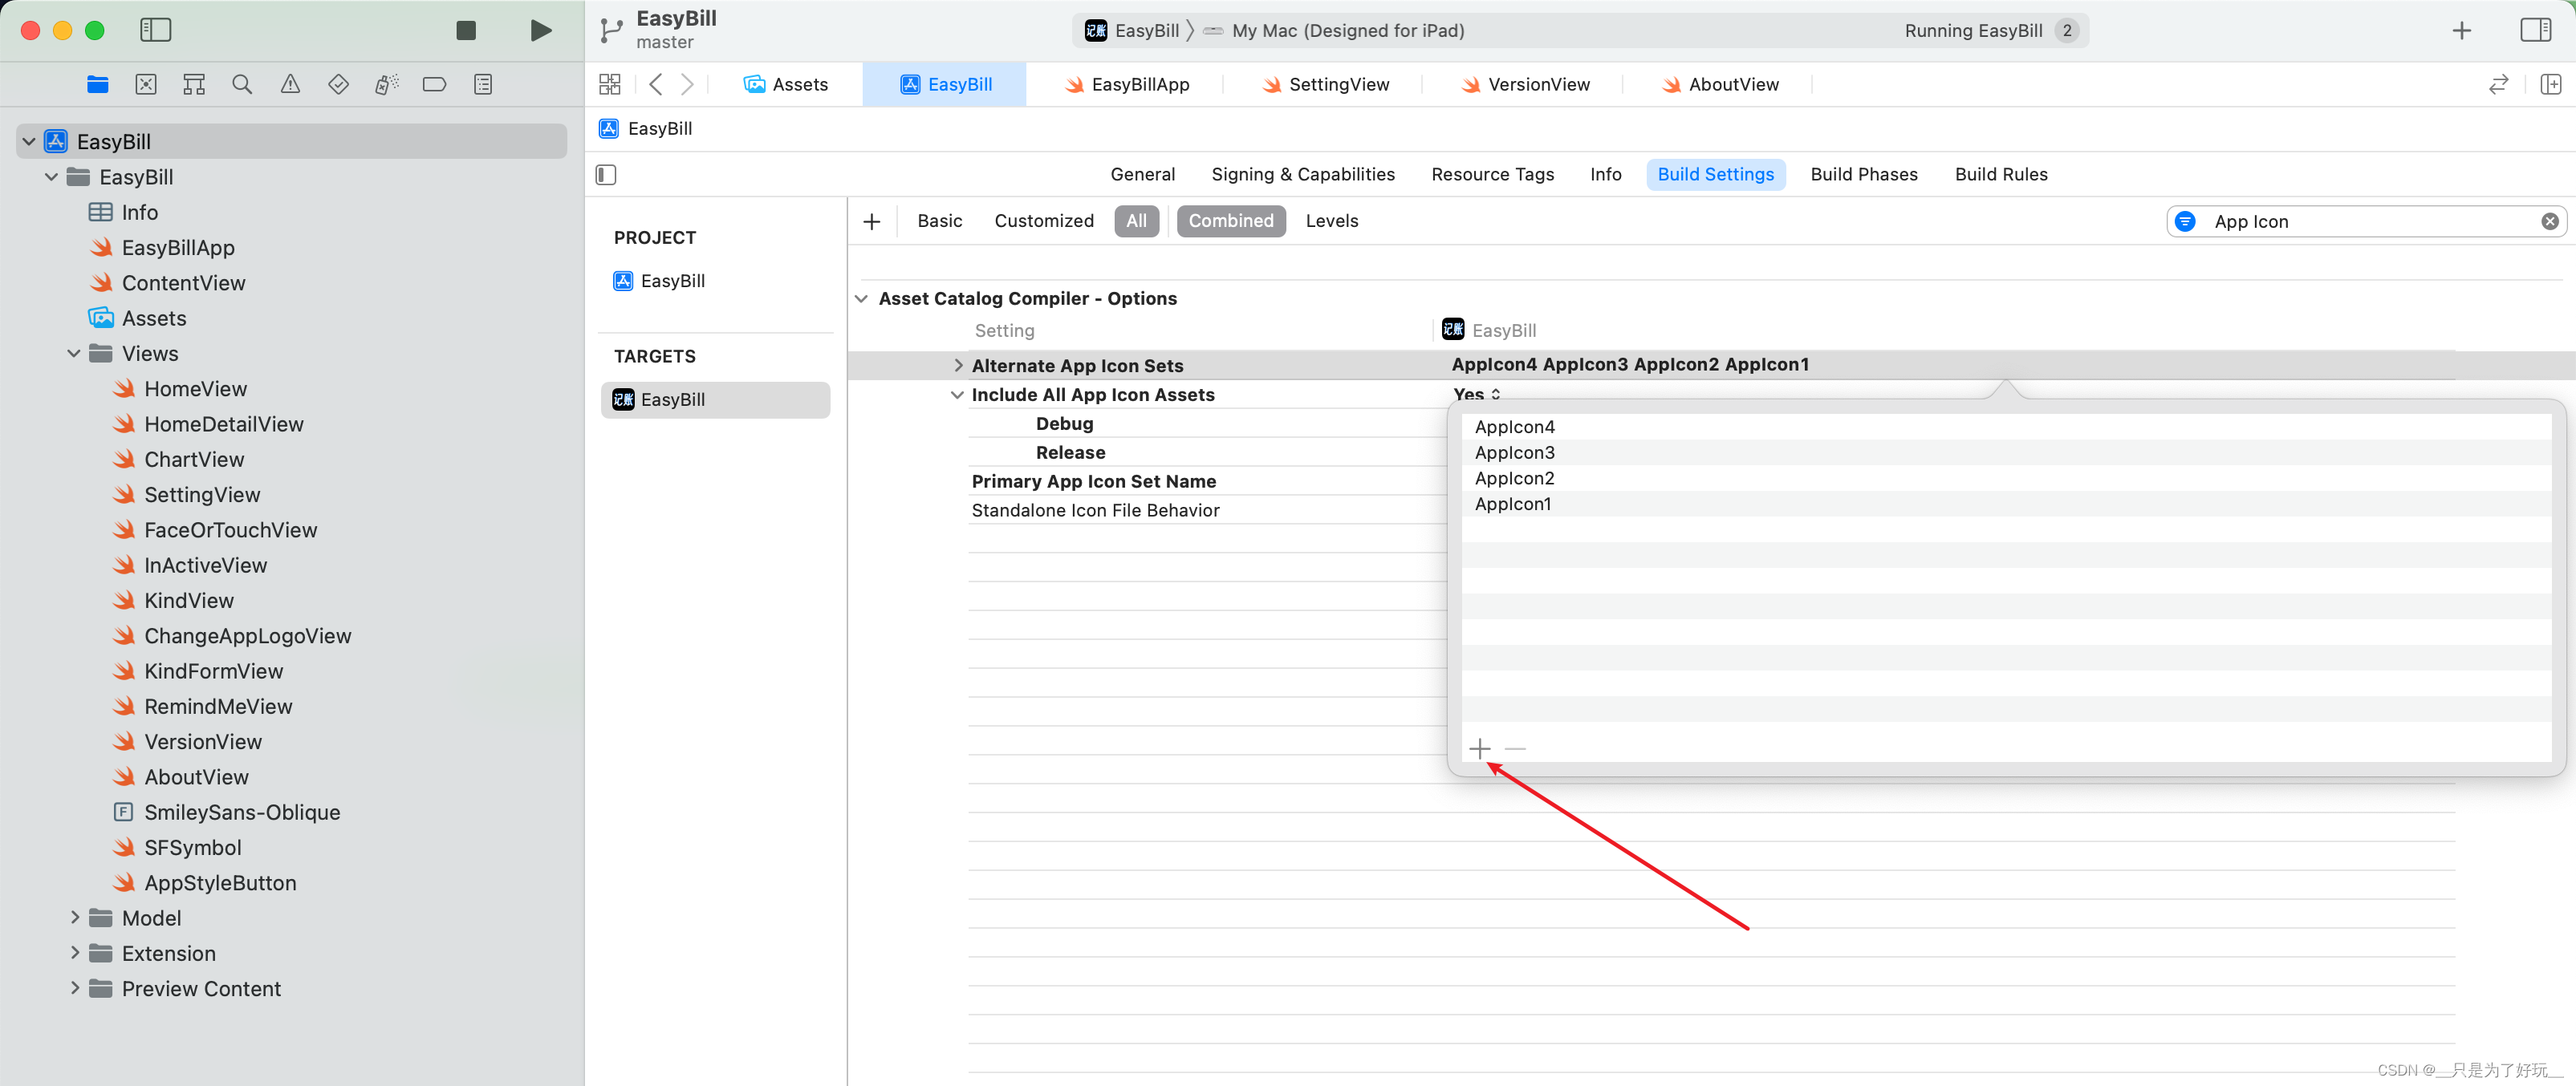Expand the Model folder

point(74,917)
